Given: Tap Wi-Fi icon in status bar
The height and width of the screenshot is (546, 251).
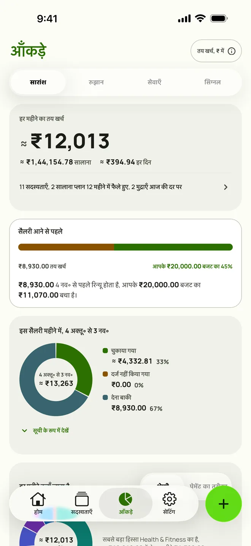Looking at the screenshot, I should 200,18.
